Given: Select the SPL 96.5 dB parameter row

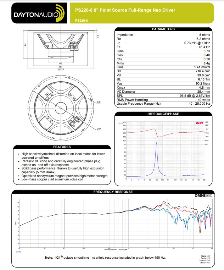Looking at the screenshot, I should tap(163, 96).
